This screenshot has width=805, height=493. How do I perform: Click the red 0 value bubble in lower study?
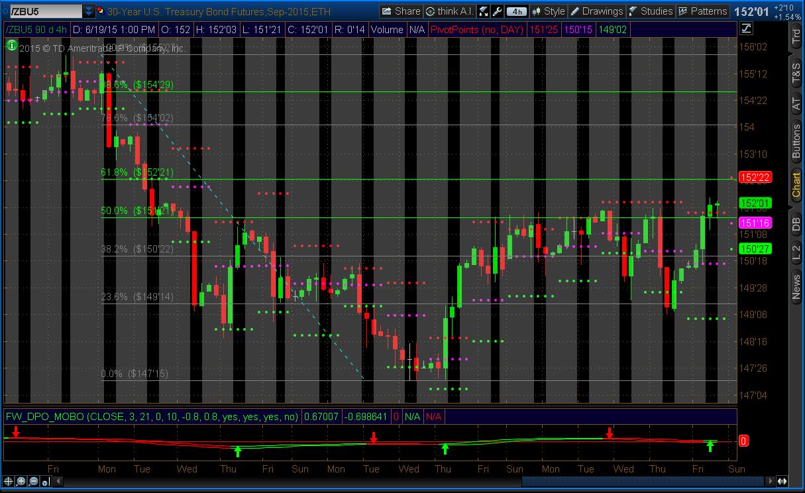743,441
